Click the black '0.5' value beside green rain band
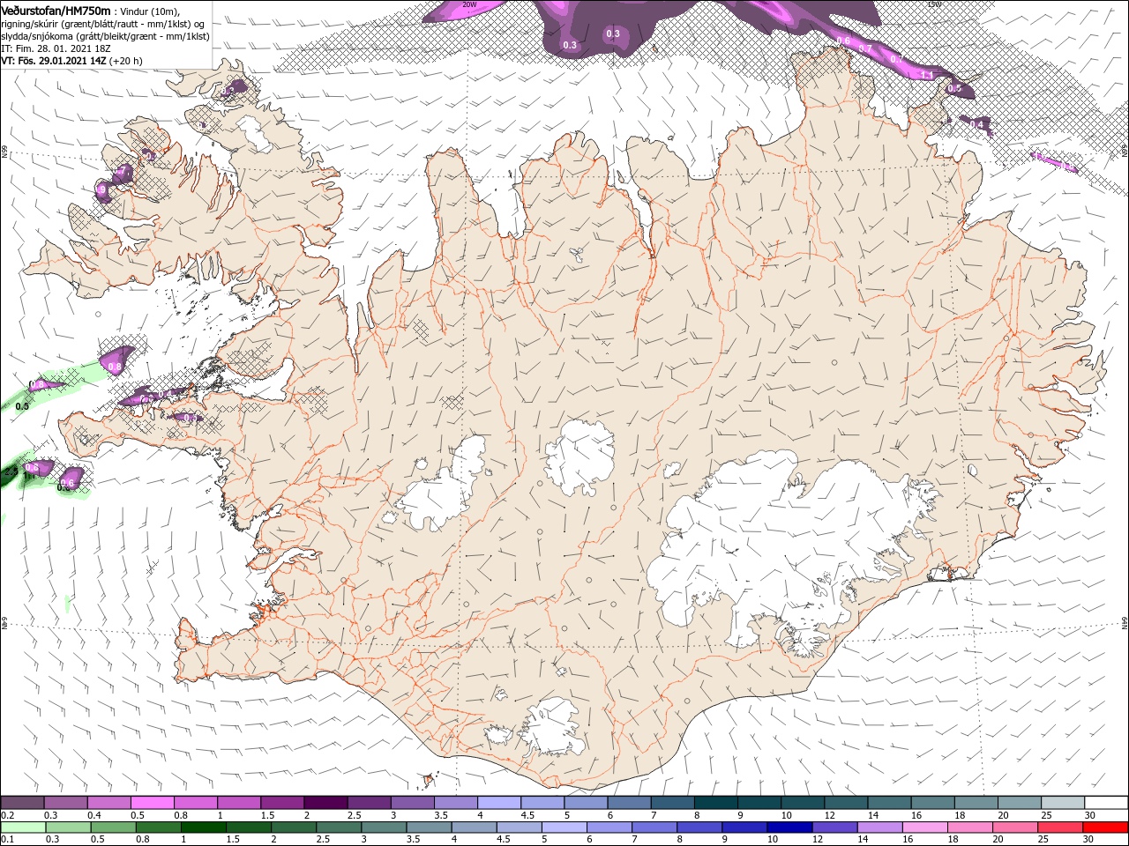This screenshot has height=846, width=1129. point(23,406)
